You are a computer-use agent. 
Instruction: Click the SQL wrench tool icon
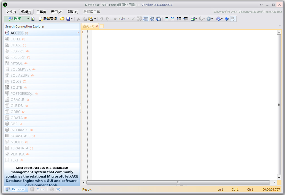[201, 19]
